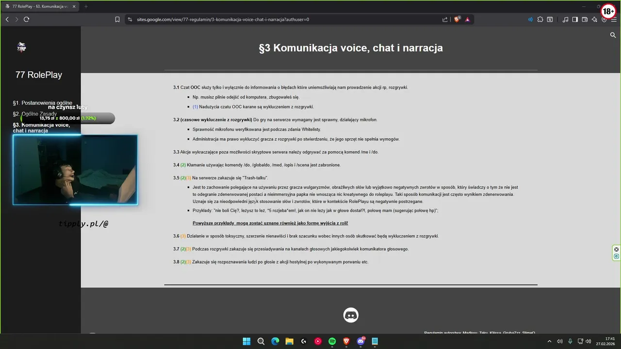Click the donation goal progress bar
Viewport: 621px width, 349px height.
(x=67, y=118)
